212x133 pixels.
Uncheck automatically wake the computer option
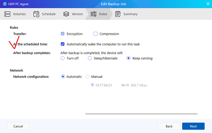tap(63, 44)
